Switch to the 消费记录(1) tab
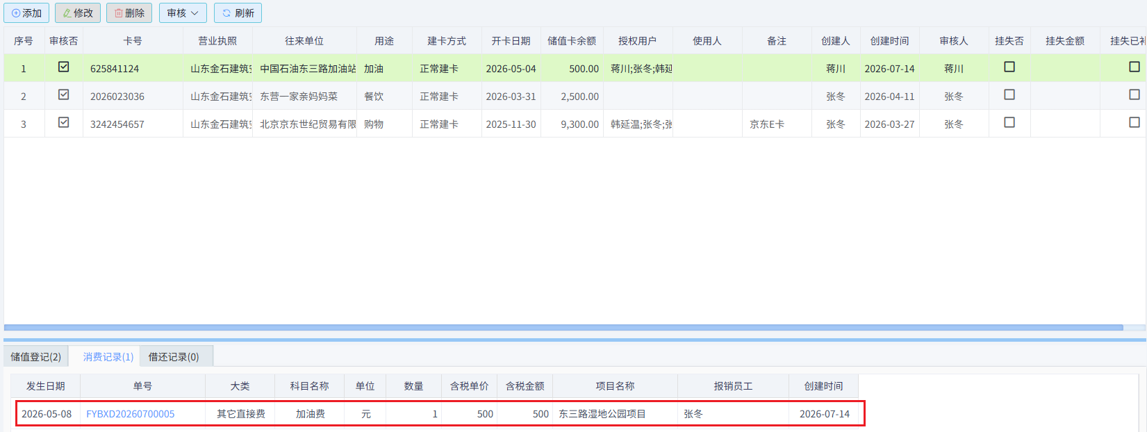1147x432 pixels. pyautogui.click(x=108, y=357)
